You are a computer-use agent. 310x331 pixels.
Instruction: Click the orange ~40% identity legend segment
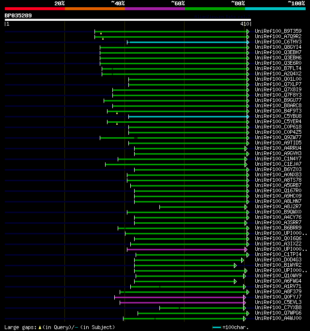coord(95,9)
